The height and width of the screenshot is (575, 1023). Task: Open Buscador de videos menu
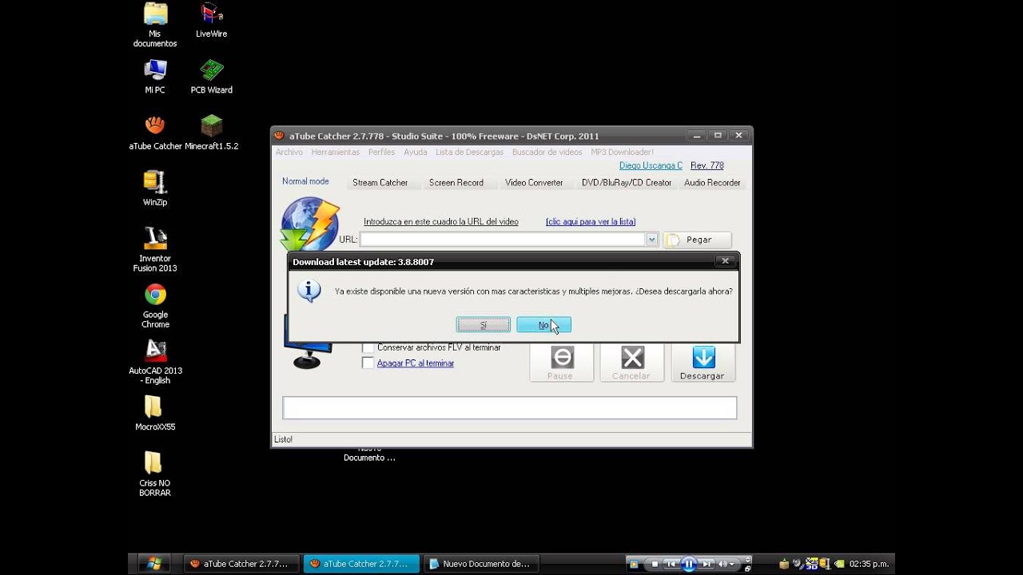pyautogui.click(x=547, y=152)
